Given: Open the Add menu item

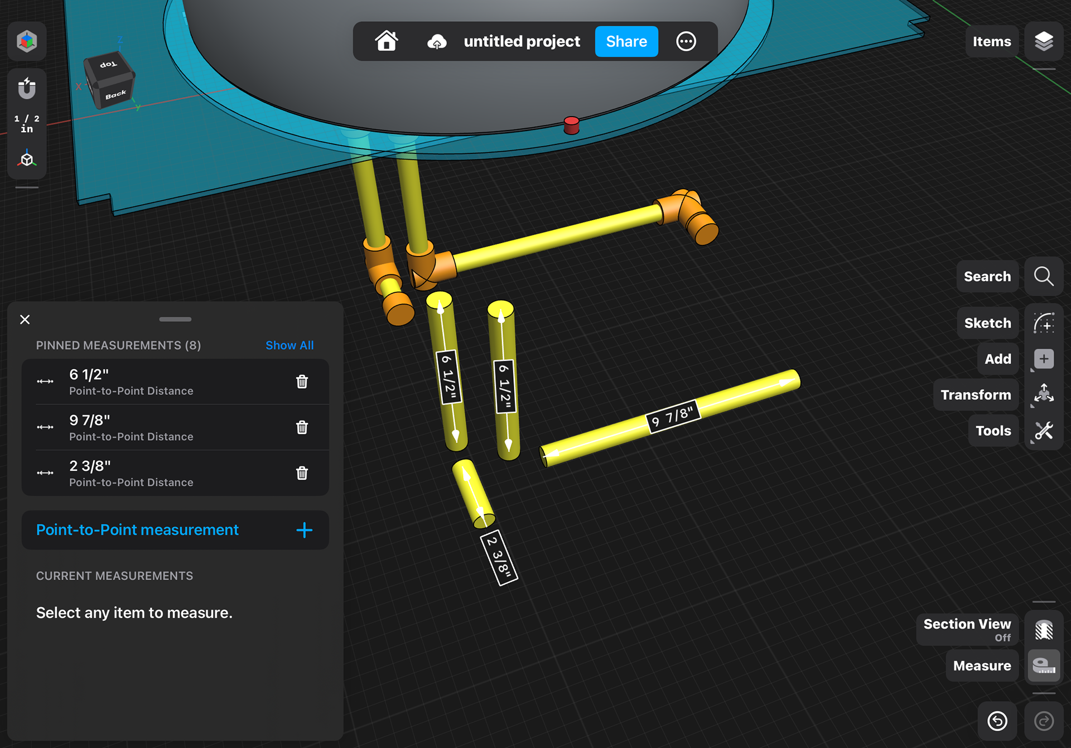Looking at the screenshot, I should 1044,359.
